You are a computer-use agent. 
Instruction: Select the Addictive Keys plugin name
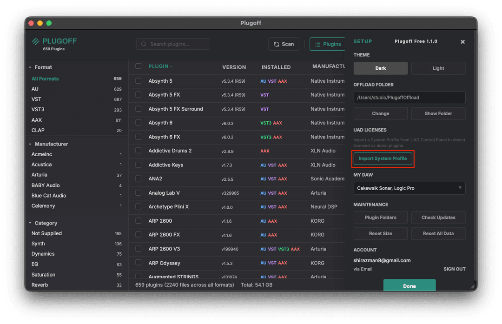[165, 165]
